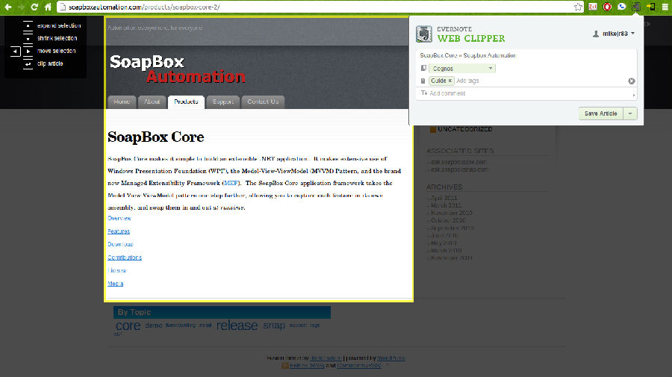The height and width of the screenshot is (377, 672).
Task: Click the address bar URL
Action: pos(144,7)
